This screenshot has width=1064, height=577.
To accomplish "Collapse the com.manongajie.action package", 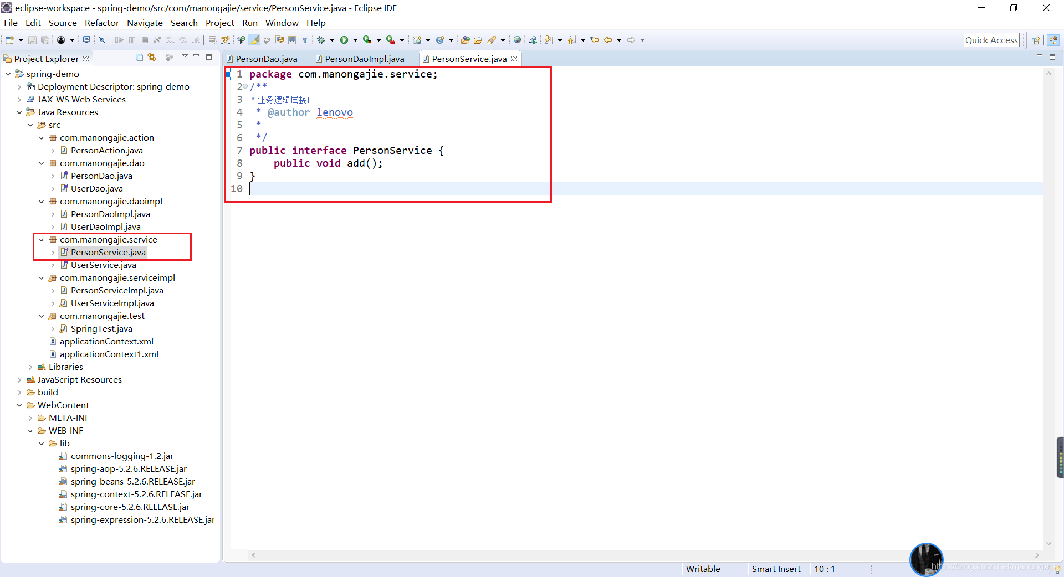I will coord(42,137).
